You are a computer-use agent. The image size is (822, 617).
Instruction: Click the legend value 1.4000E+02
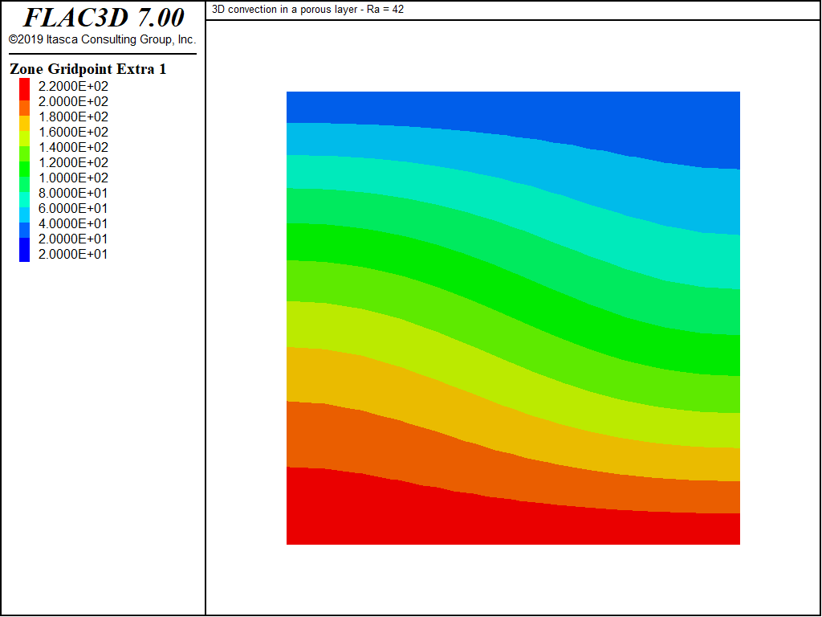[x=73, y=148]
